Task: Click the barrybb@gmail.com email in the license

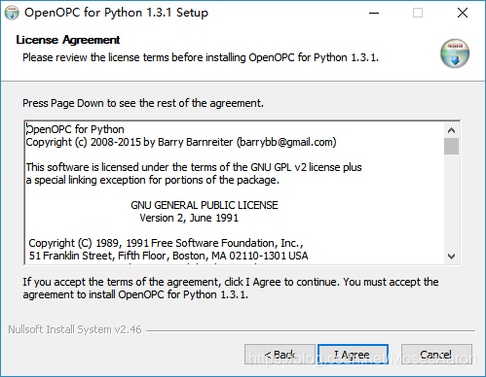Action: [x=286, y=142]
